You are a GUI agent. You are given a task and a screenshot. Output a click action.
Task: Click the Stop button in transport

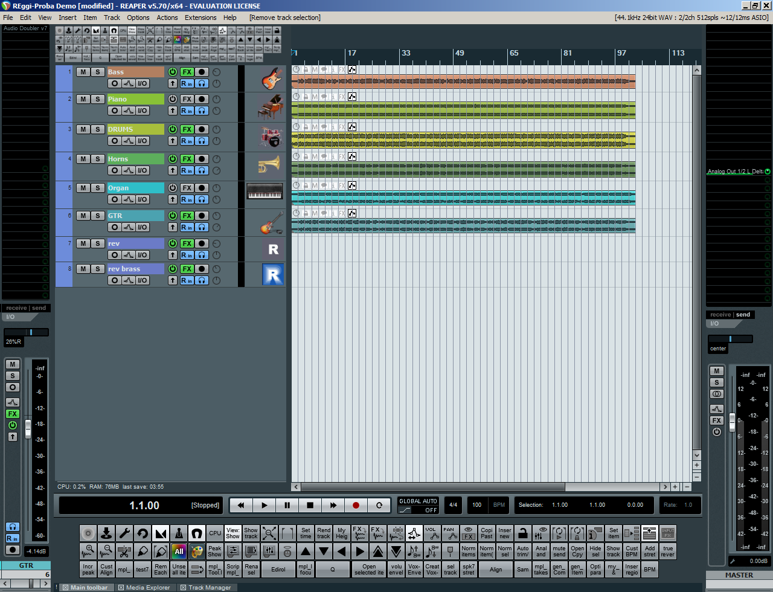coord(310,505)
